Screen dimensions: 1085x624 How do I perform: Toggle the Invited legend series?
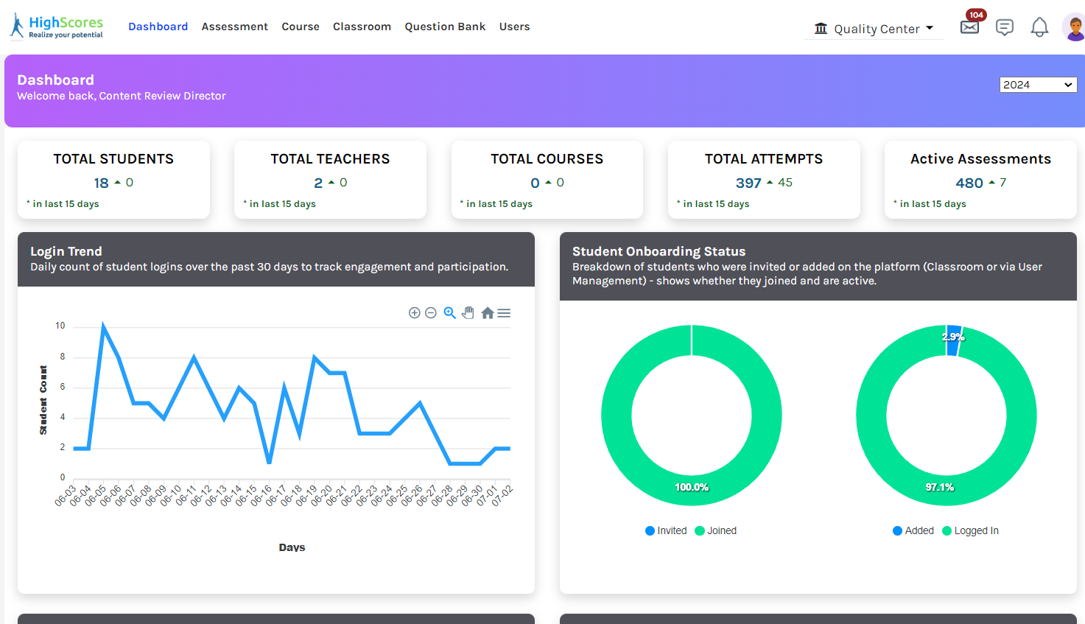666,530
